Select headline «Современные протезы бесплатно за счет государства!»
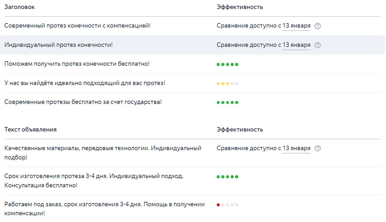The height and width of the screenshot is (222, 386). 83,102
